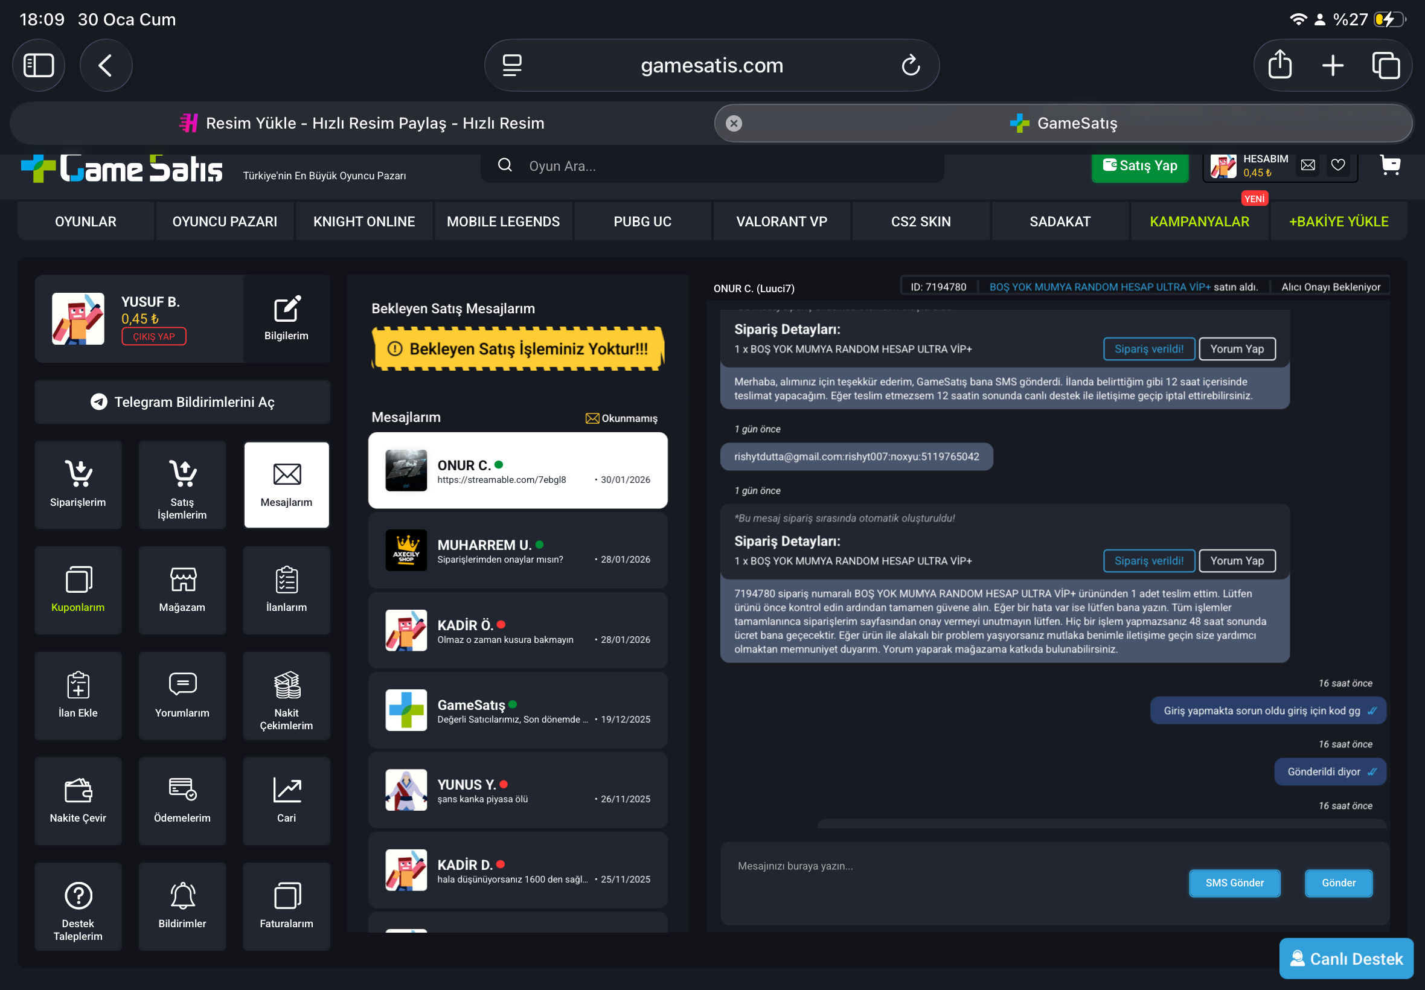Screen dimensions: 1425x990
Task: Open Faturalarım invoices tile
Action: click(287, 906)
